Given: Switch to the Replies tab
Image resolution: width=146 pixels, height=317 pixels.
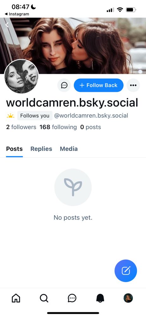Looking at the screenshot, I should coord(41,149).
